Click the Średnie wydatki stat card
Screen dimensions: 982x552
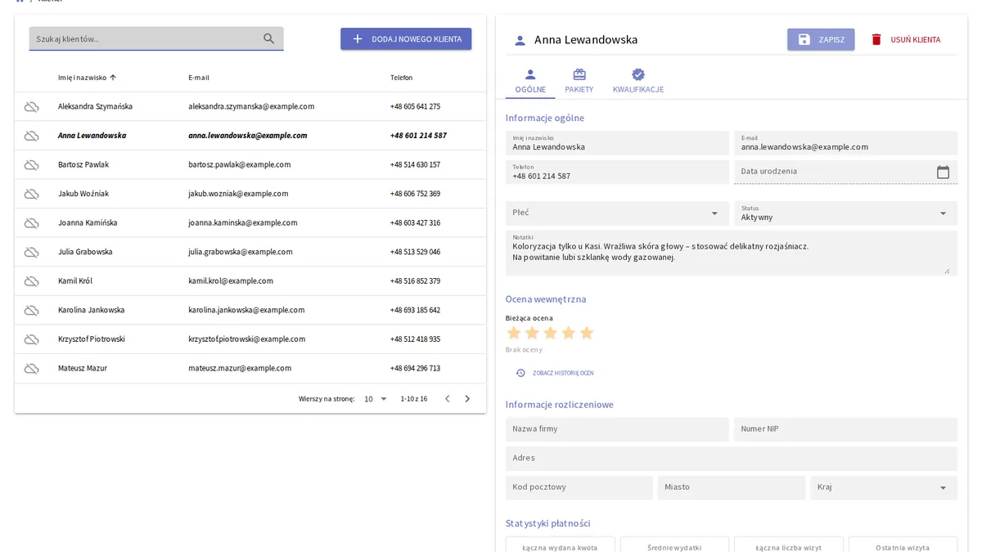pos(674,545)
